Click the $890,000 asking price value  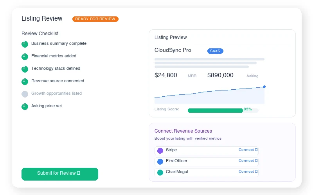pos(220,75)
